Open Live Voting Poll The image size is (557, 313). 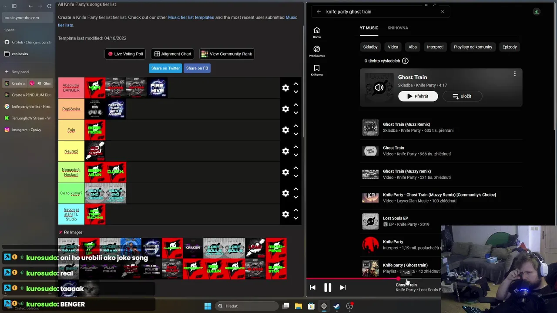pyautogui.click(x=125, y=54)
